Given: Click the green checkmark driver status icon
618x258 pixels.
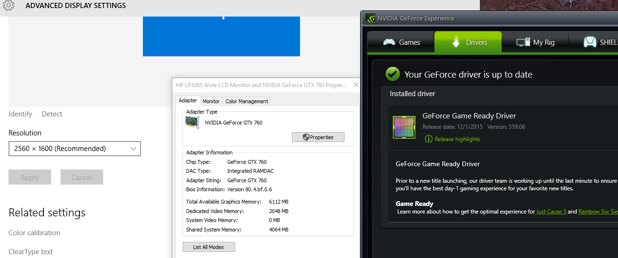Looking at the screenshot, I should coord(392,74).
